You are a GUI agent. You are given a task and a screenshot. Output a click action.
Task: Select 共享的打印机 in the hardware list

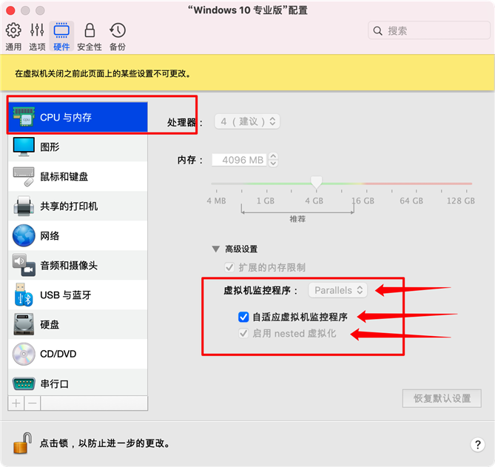pyautogui.click(x=78, y=206)
